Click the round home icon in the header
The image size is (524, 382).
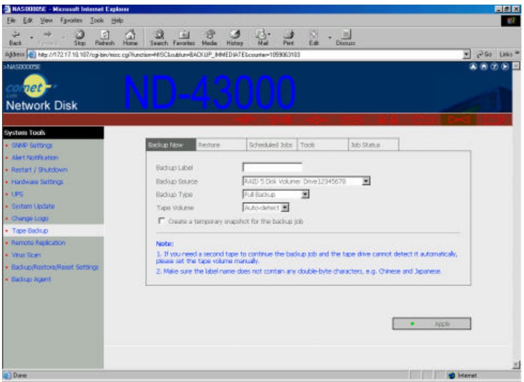tap(484, 67)
